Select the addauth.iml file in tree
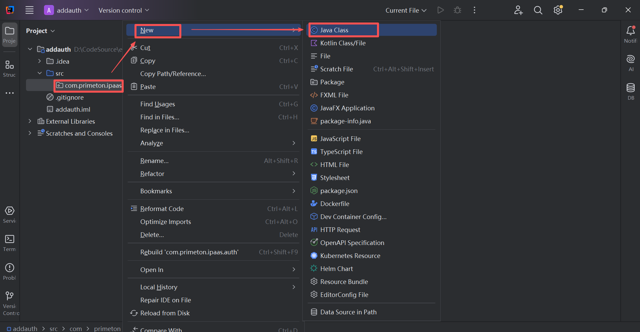The image size is (640, 332). pyautogui.click(x=73, y=109)
